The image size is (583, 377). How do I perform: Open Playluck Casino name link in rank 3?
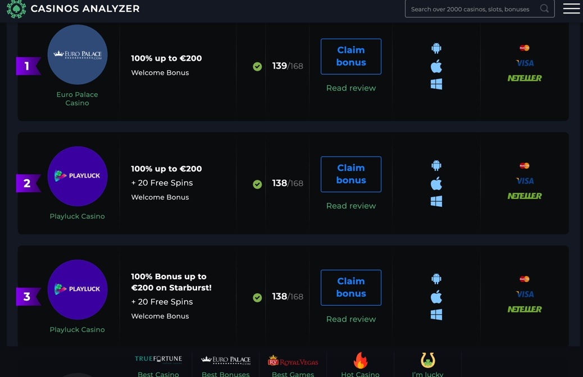tap(78, 330)
